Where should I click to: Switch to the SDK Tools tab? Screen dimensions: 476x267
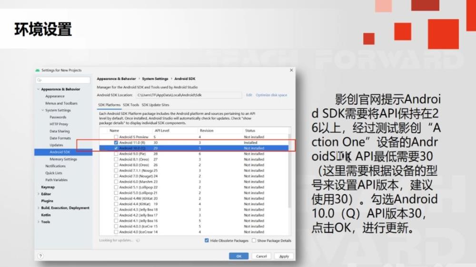click(131, 105)
